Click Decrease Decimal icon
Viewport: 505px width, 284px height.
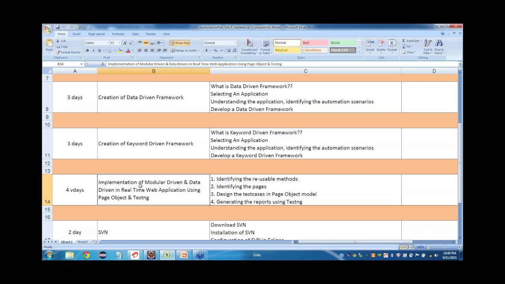(235, 50)
